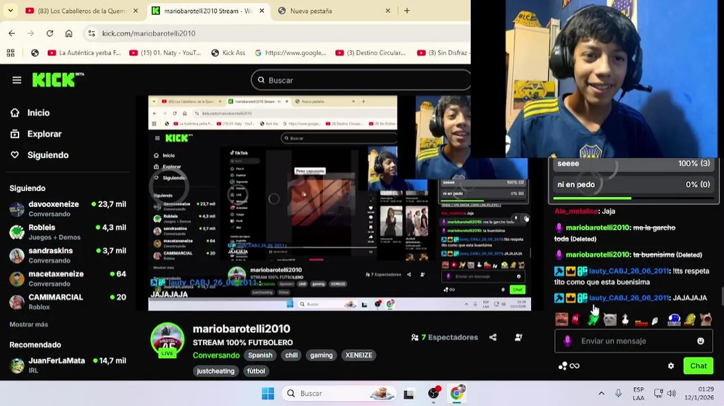Open the Kick Ass bookmark
The height and width of the screenshot is (406, 724).
[x=228, y=52]
